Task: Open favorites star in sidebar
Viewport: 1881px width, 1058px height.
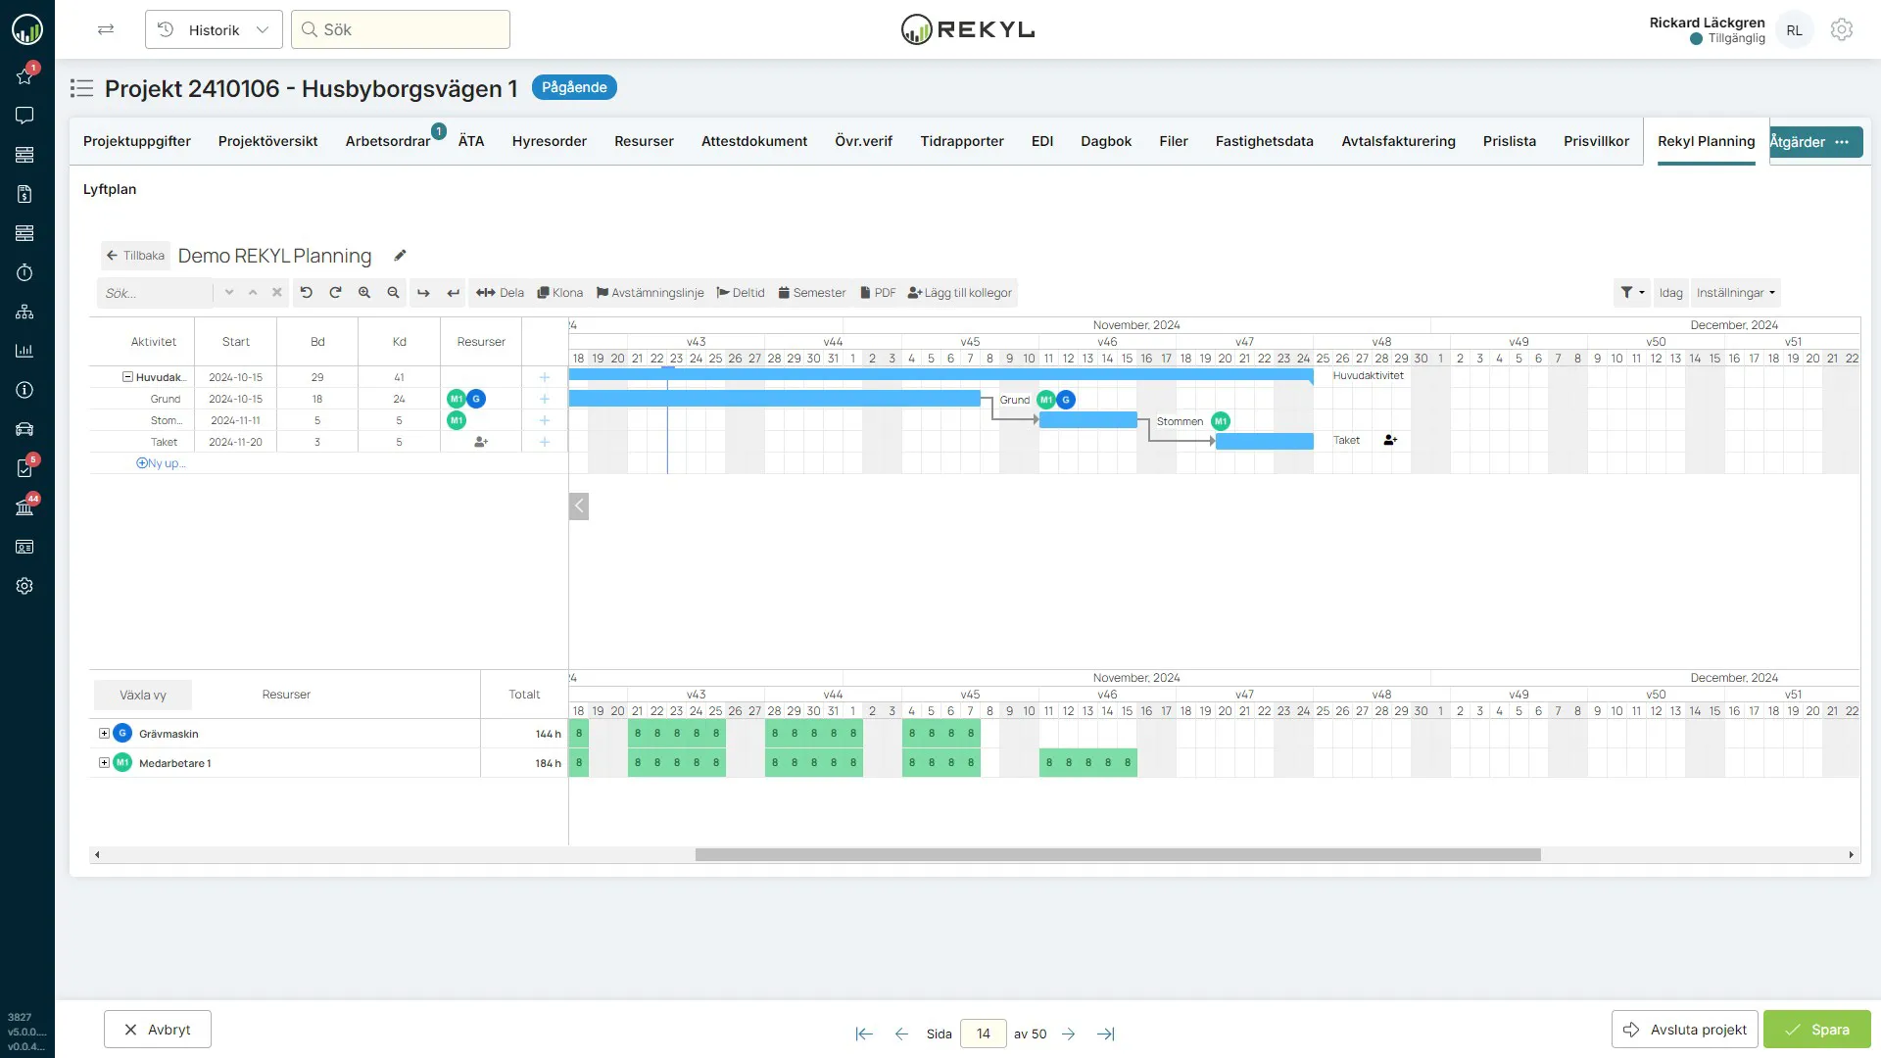Action: (x=24, y=76)
